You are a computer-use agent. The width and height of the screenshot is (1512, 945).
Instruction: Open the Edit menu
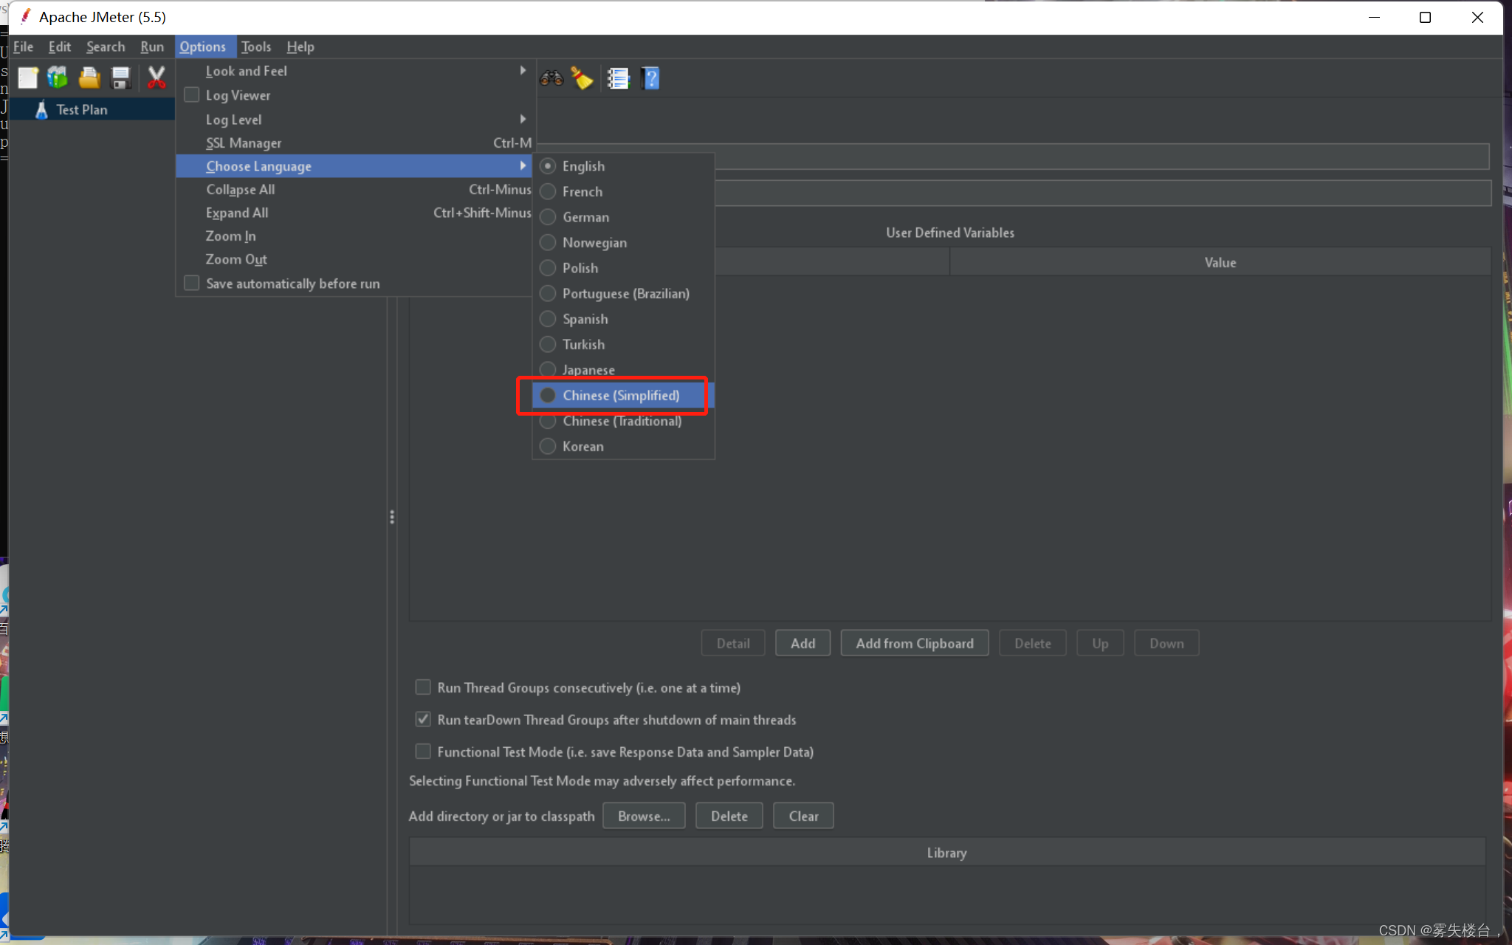[60, 47]
